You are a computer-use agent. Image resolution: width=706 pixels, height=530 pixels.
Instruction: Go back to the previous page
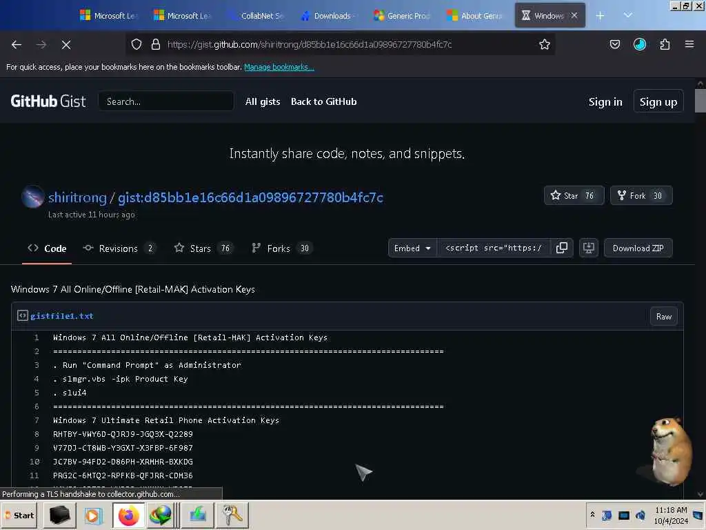17,45
